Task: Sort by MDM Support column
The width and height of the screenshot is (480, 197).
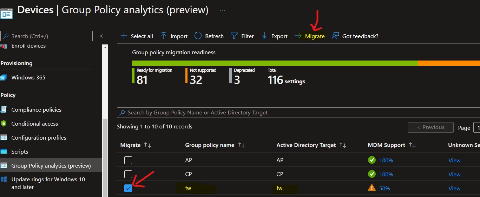Action: click(x=392, y=145)
